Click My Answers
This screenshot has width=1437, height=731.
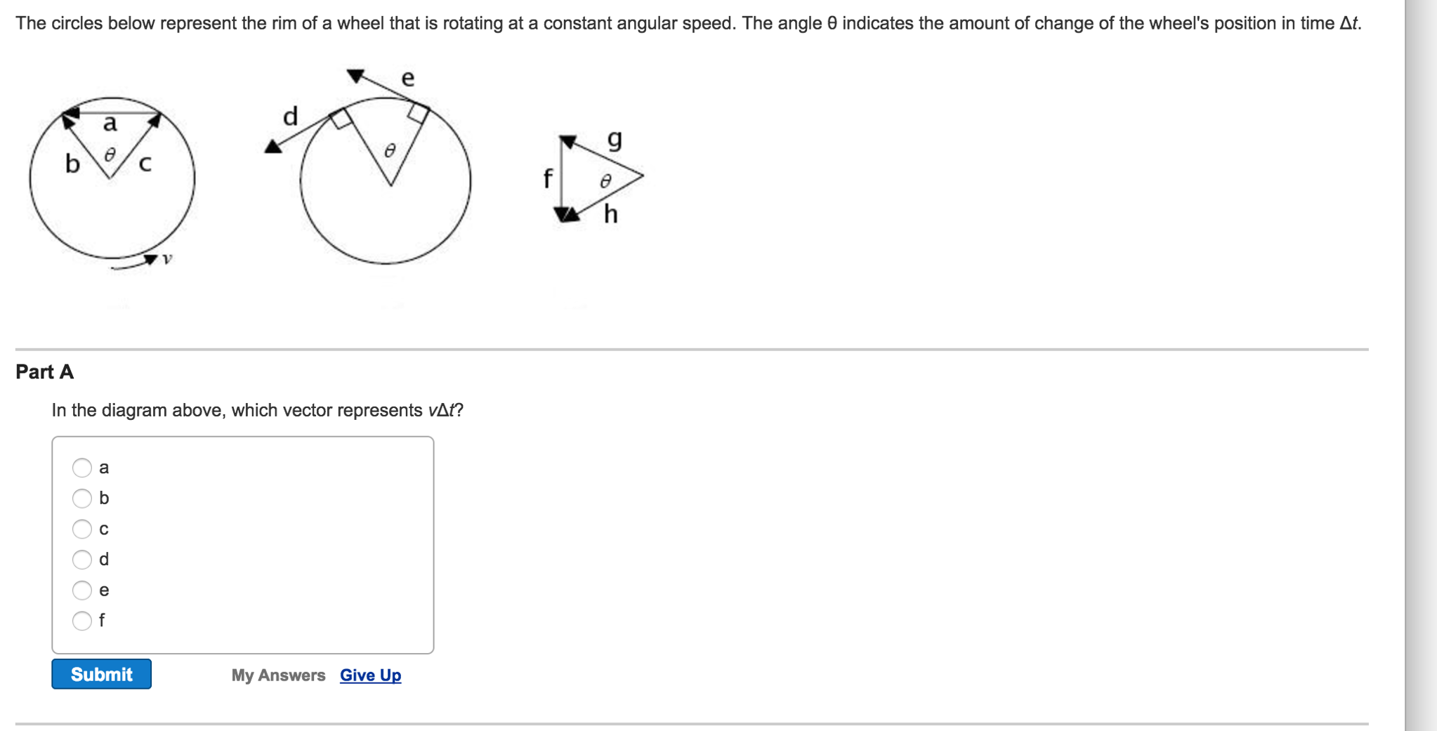[x=278, y=675]
